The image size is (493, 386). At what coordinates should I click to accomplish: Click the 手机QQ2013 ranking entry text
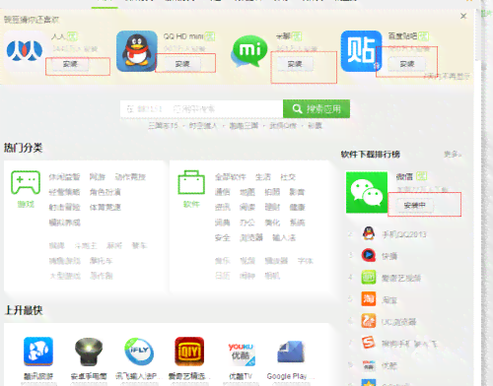404,234
